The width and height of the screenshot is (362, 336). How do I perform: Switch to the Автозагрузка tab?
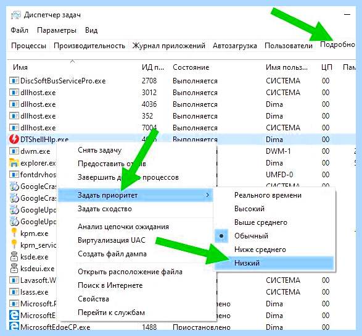tap(235, 46)
